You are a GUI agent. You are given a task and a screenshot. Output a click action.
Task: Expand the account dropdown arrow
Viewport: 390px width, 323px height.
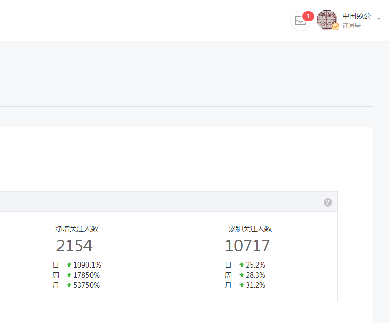[x=379, y=19]
